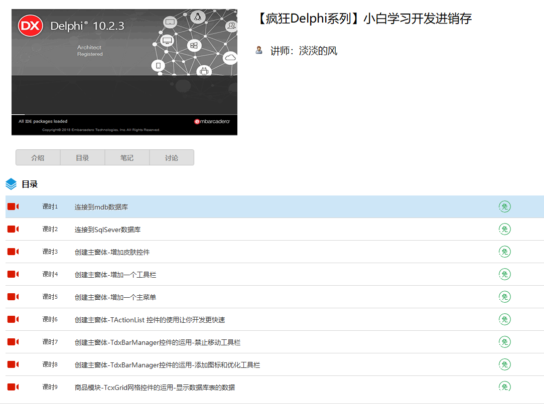The height and width of the screenshot is (404, 544).
Task: Click the 课时2 label
Action: pos(50,229)
